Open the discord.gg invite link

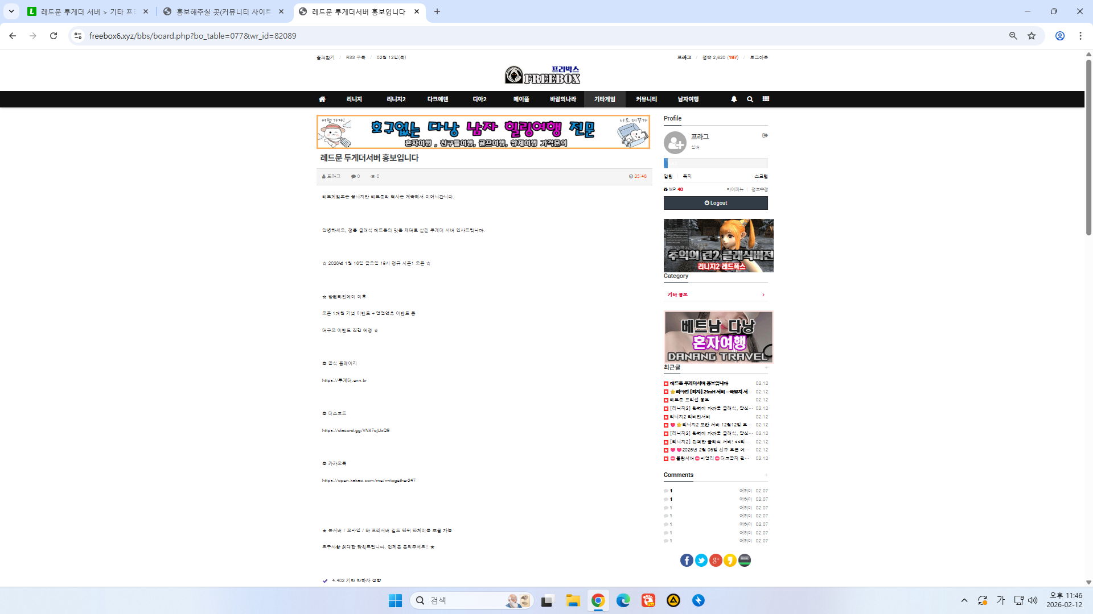356,430
